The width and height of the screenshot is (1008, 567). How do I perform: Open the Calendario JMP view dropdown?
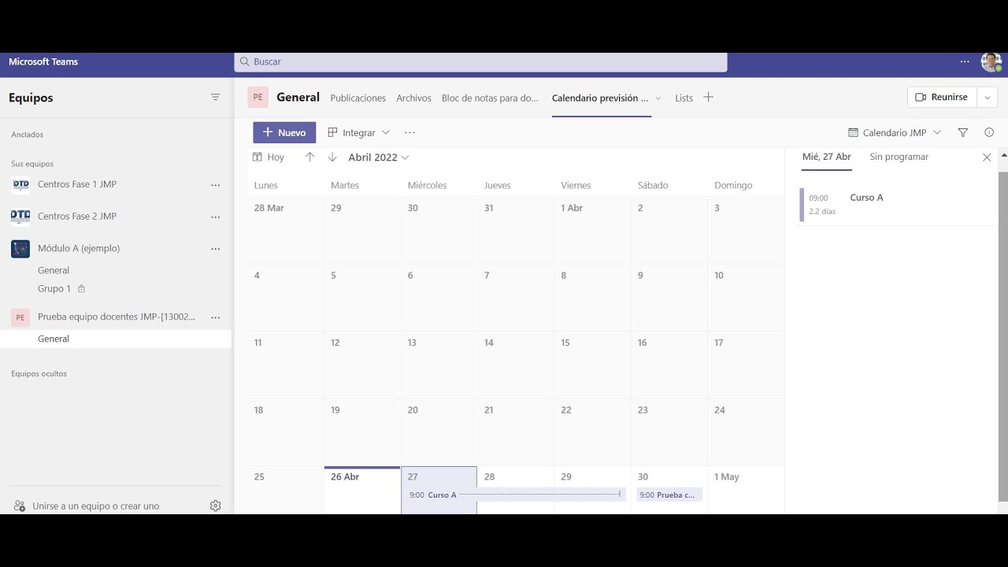click(x=894, y=133)
